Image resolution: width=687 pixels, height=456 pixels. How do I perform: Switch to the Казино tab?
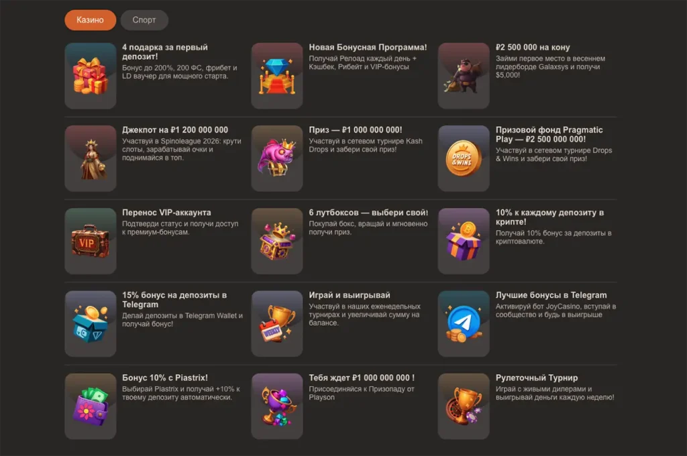click(91, 20)
